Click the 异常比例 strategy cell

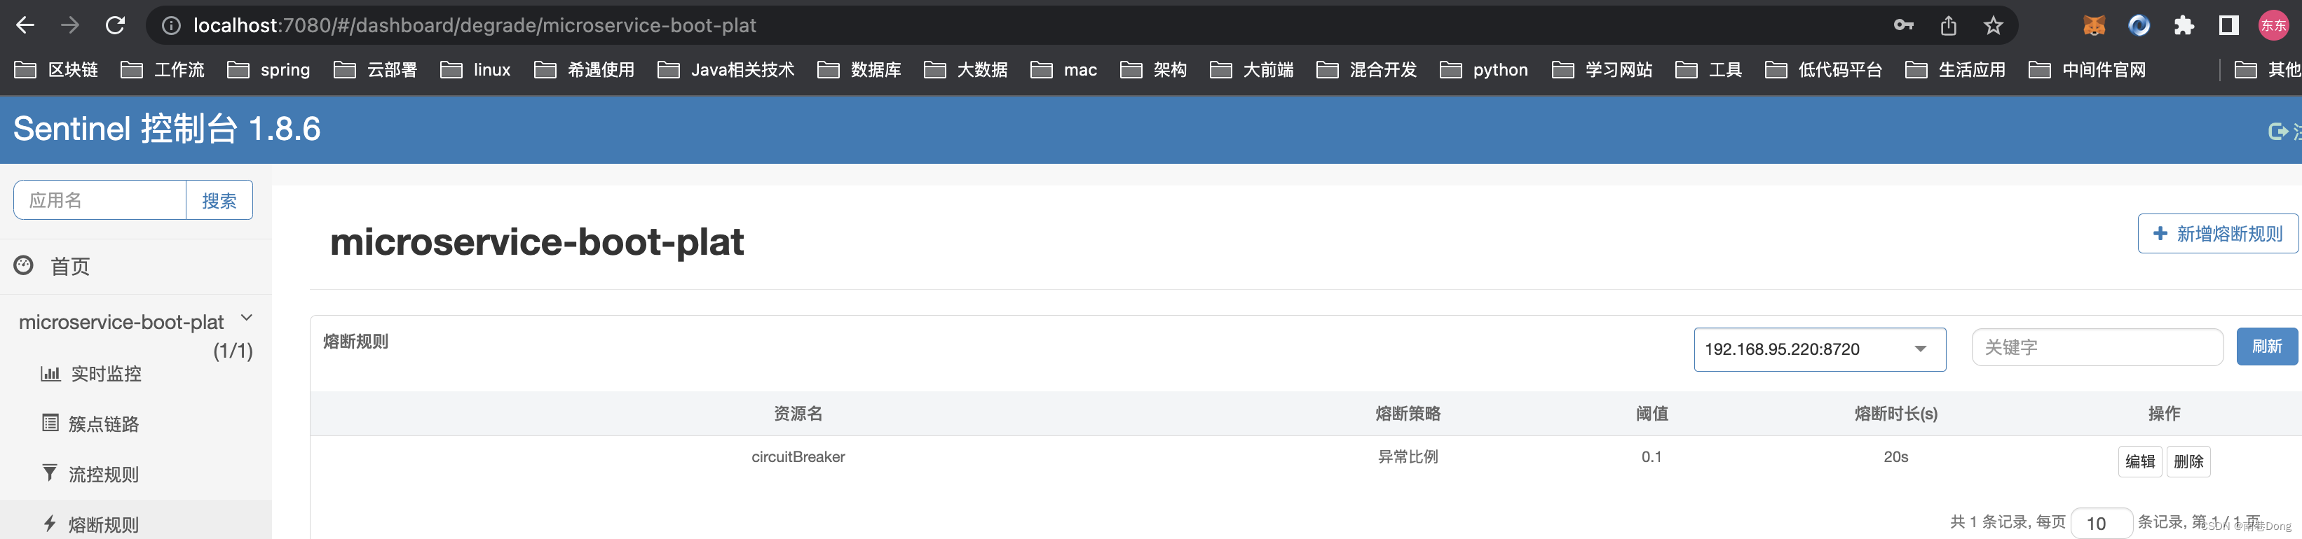pyautogui.click(x=1408, y=457)
